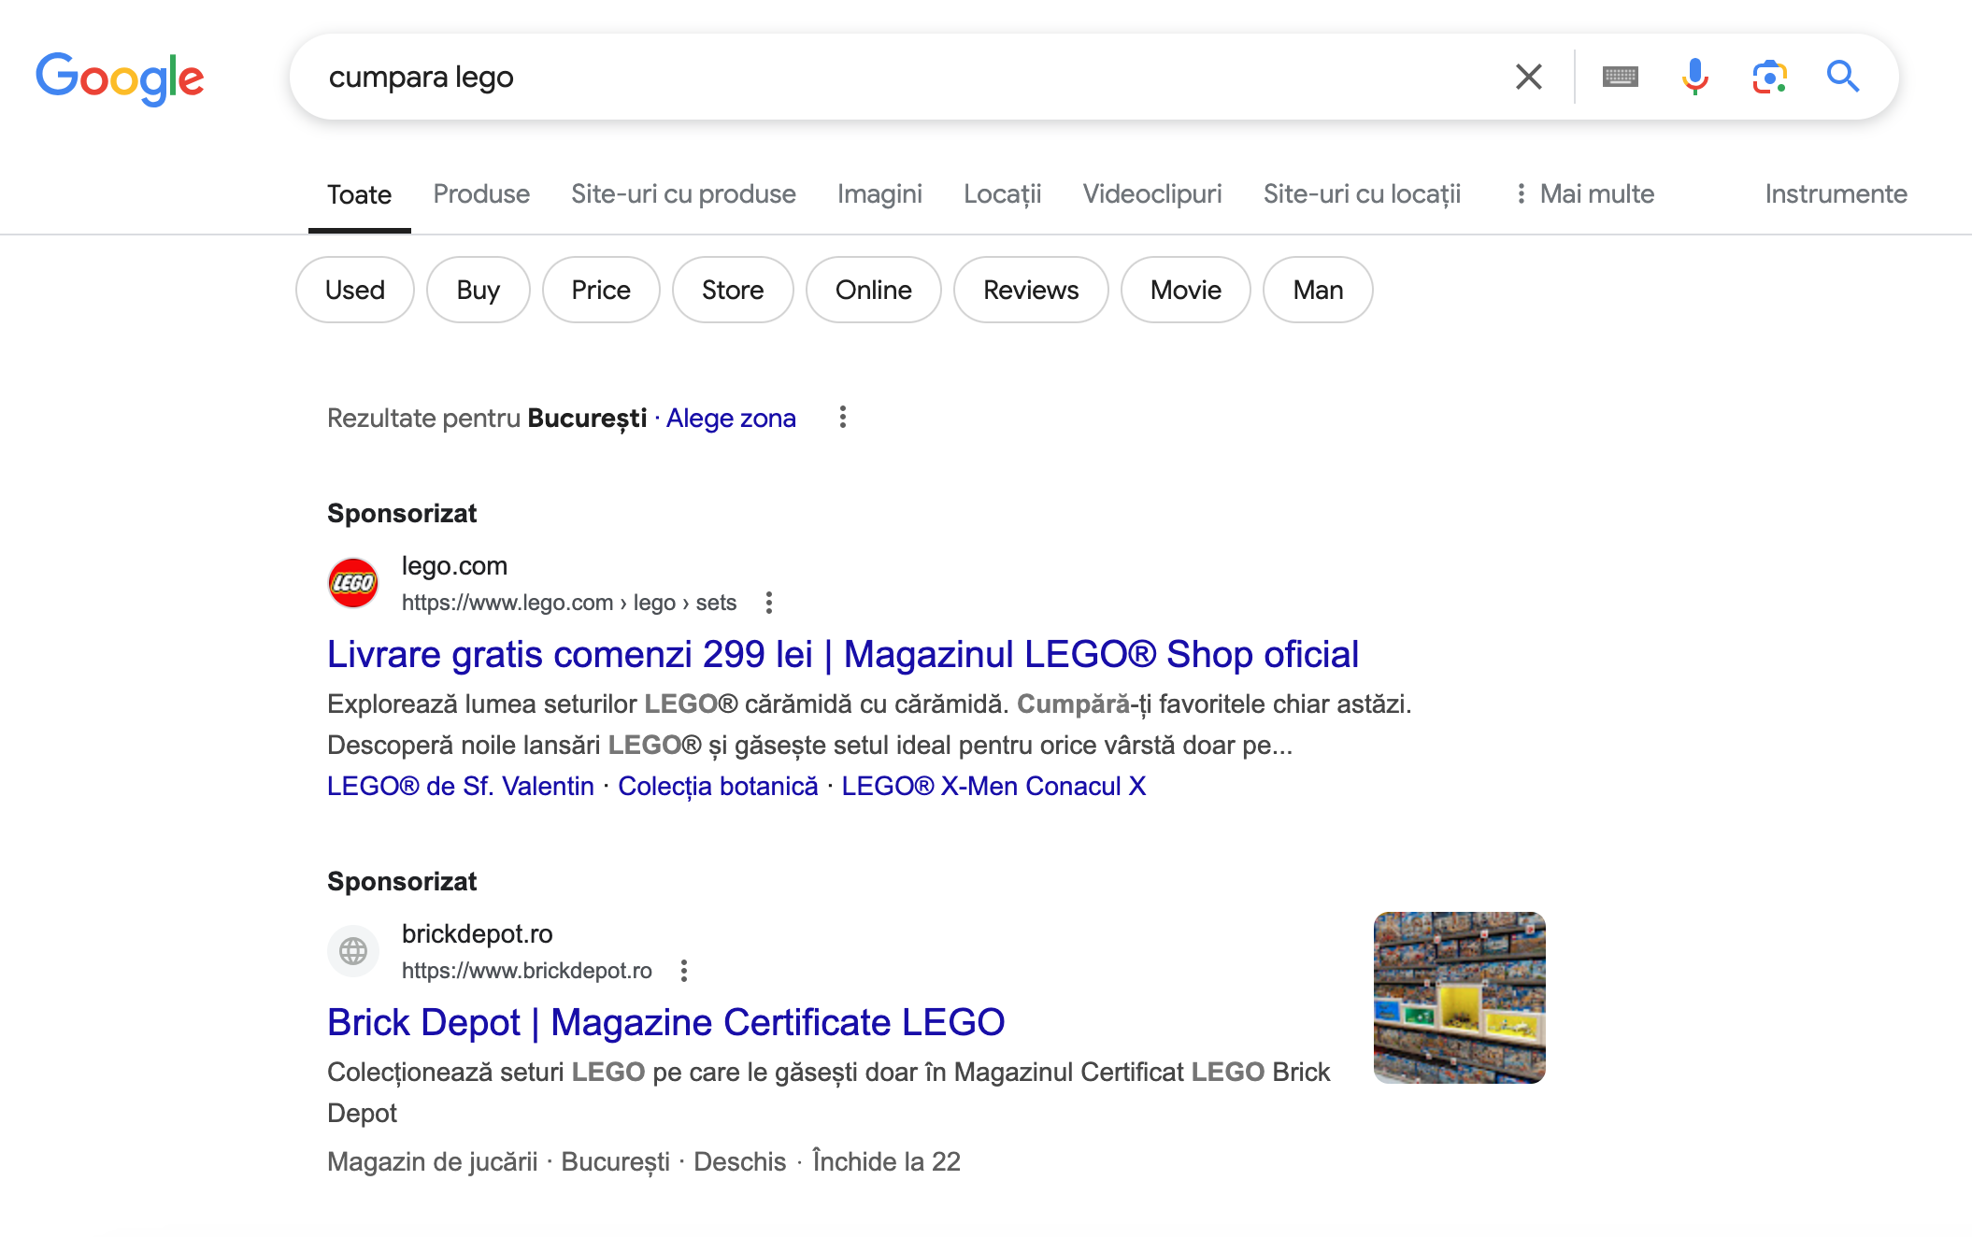
Task: Select the Reviews filter chip
Action: coord(1031,290)
